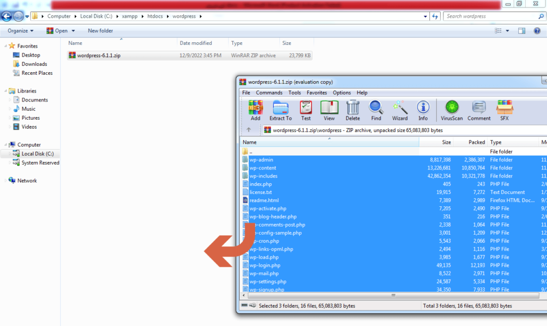Go up one level in WinRAR
547x326 pixels.
(249, 130)
